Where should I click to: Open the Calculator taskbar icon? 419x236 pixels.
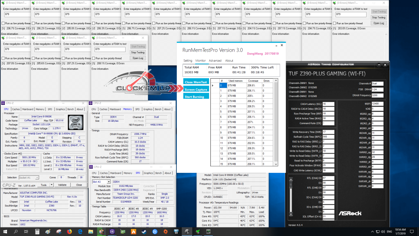pos(37,232)
